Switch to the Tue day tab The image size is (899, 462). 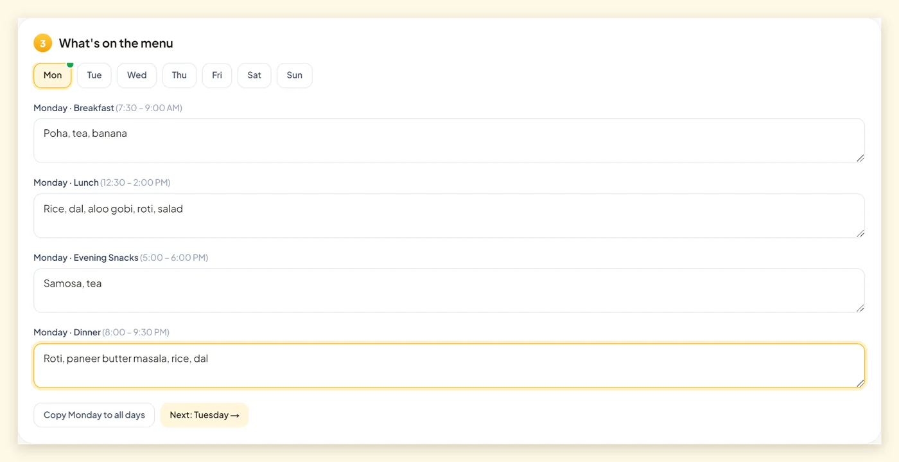pyautogui.click(x=94, y=75)
